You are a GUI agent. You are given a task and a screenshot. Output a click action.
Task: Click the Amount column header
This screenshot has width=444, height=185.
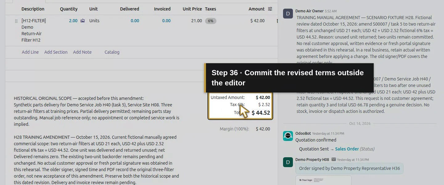point(257,9)
